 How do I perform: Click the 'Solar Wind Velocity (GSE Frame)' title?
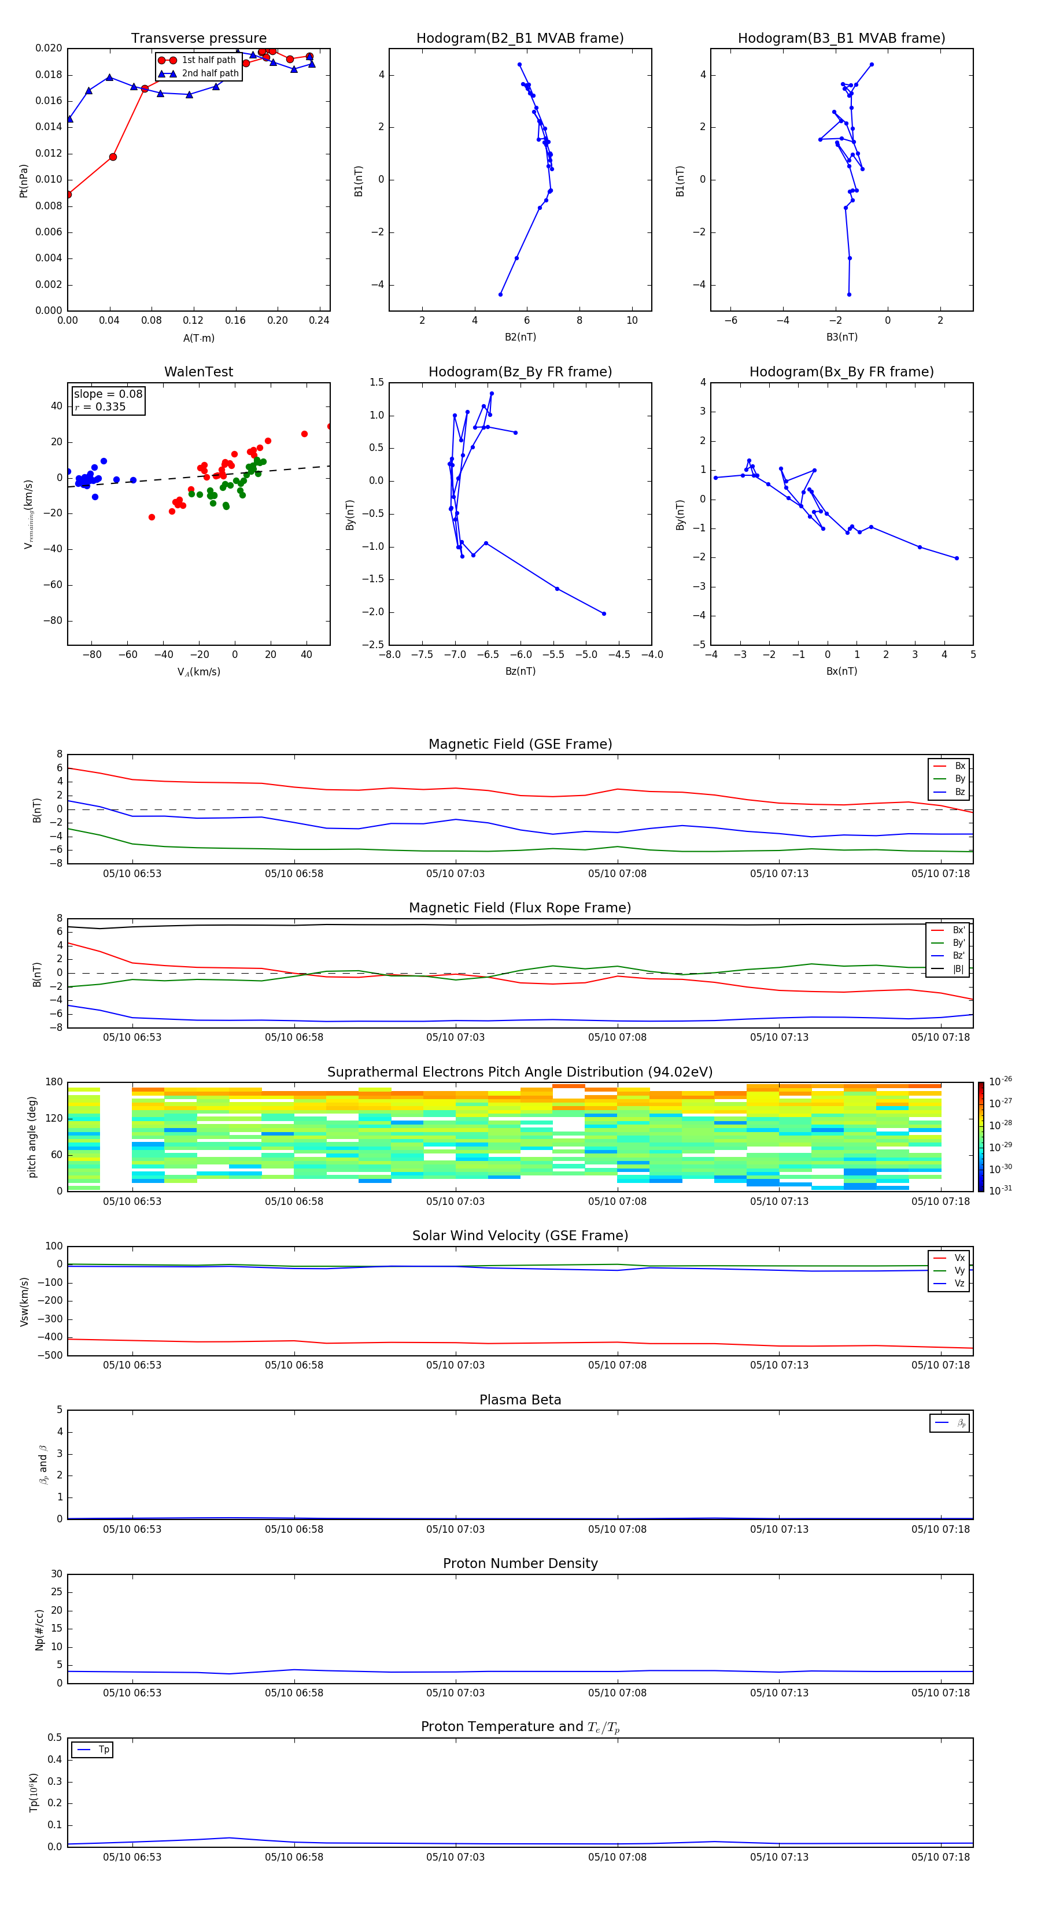[520, 1236]
